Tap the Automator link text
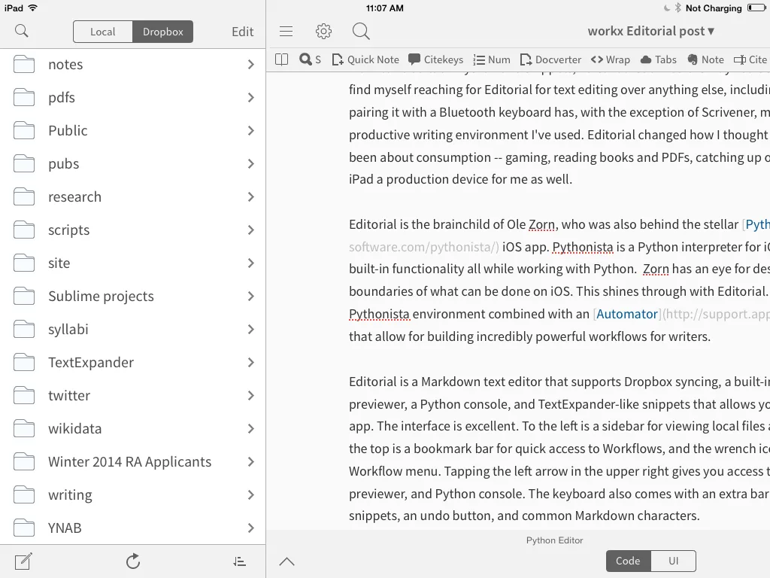This screenshot has height=578, width=770. (x=626, y=314)
